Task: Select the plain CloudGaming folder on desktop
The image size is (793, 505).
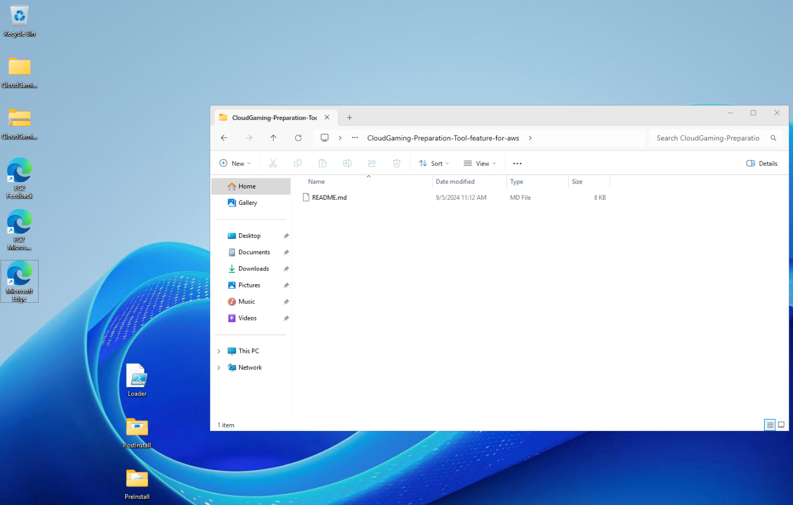Action: point(19,72)
